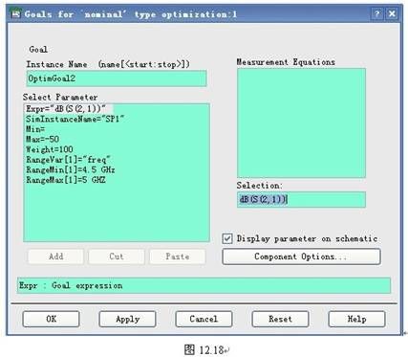Click the Instance Name field OptimGoal2
Screen dimensions: 408x357
coord(117,78)
